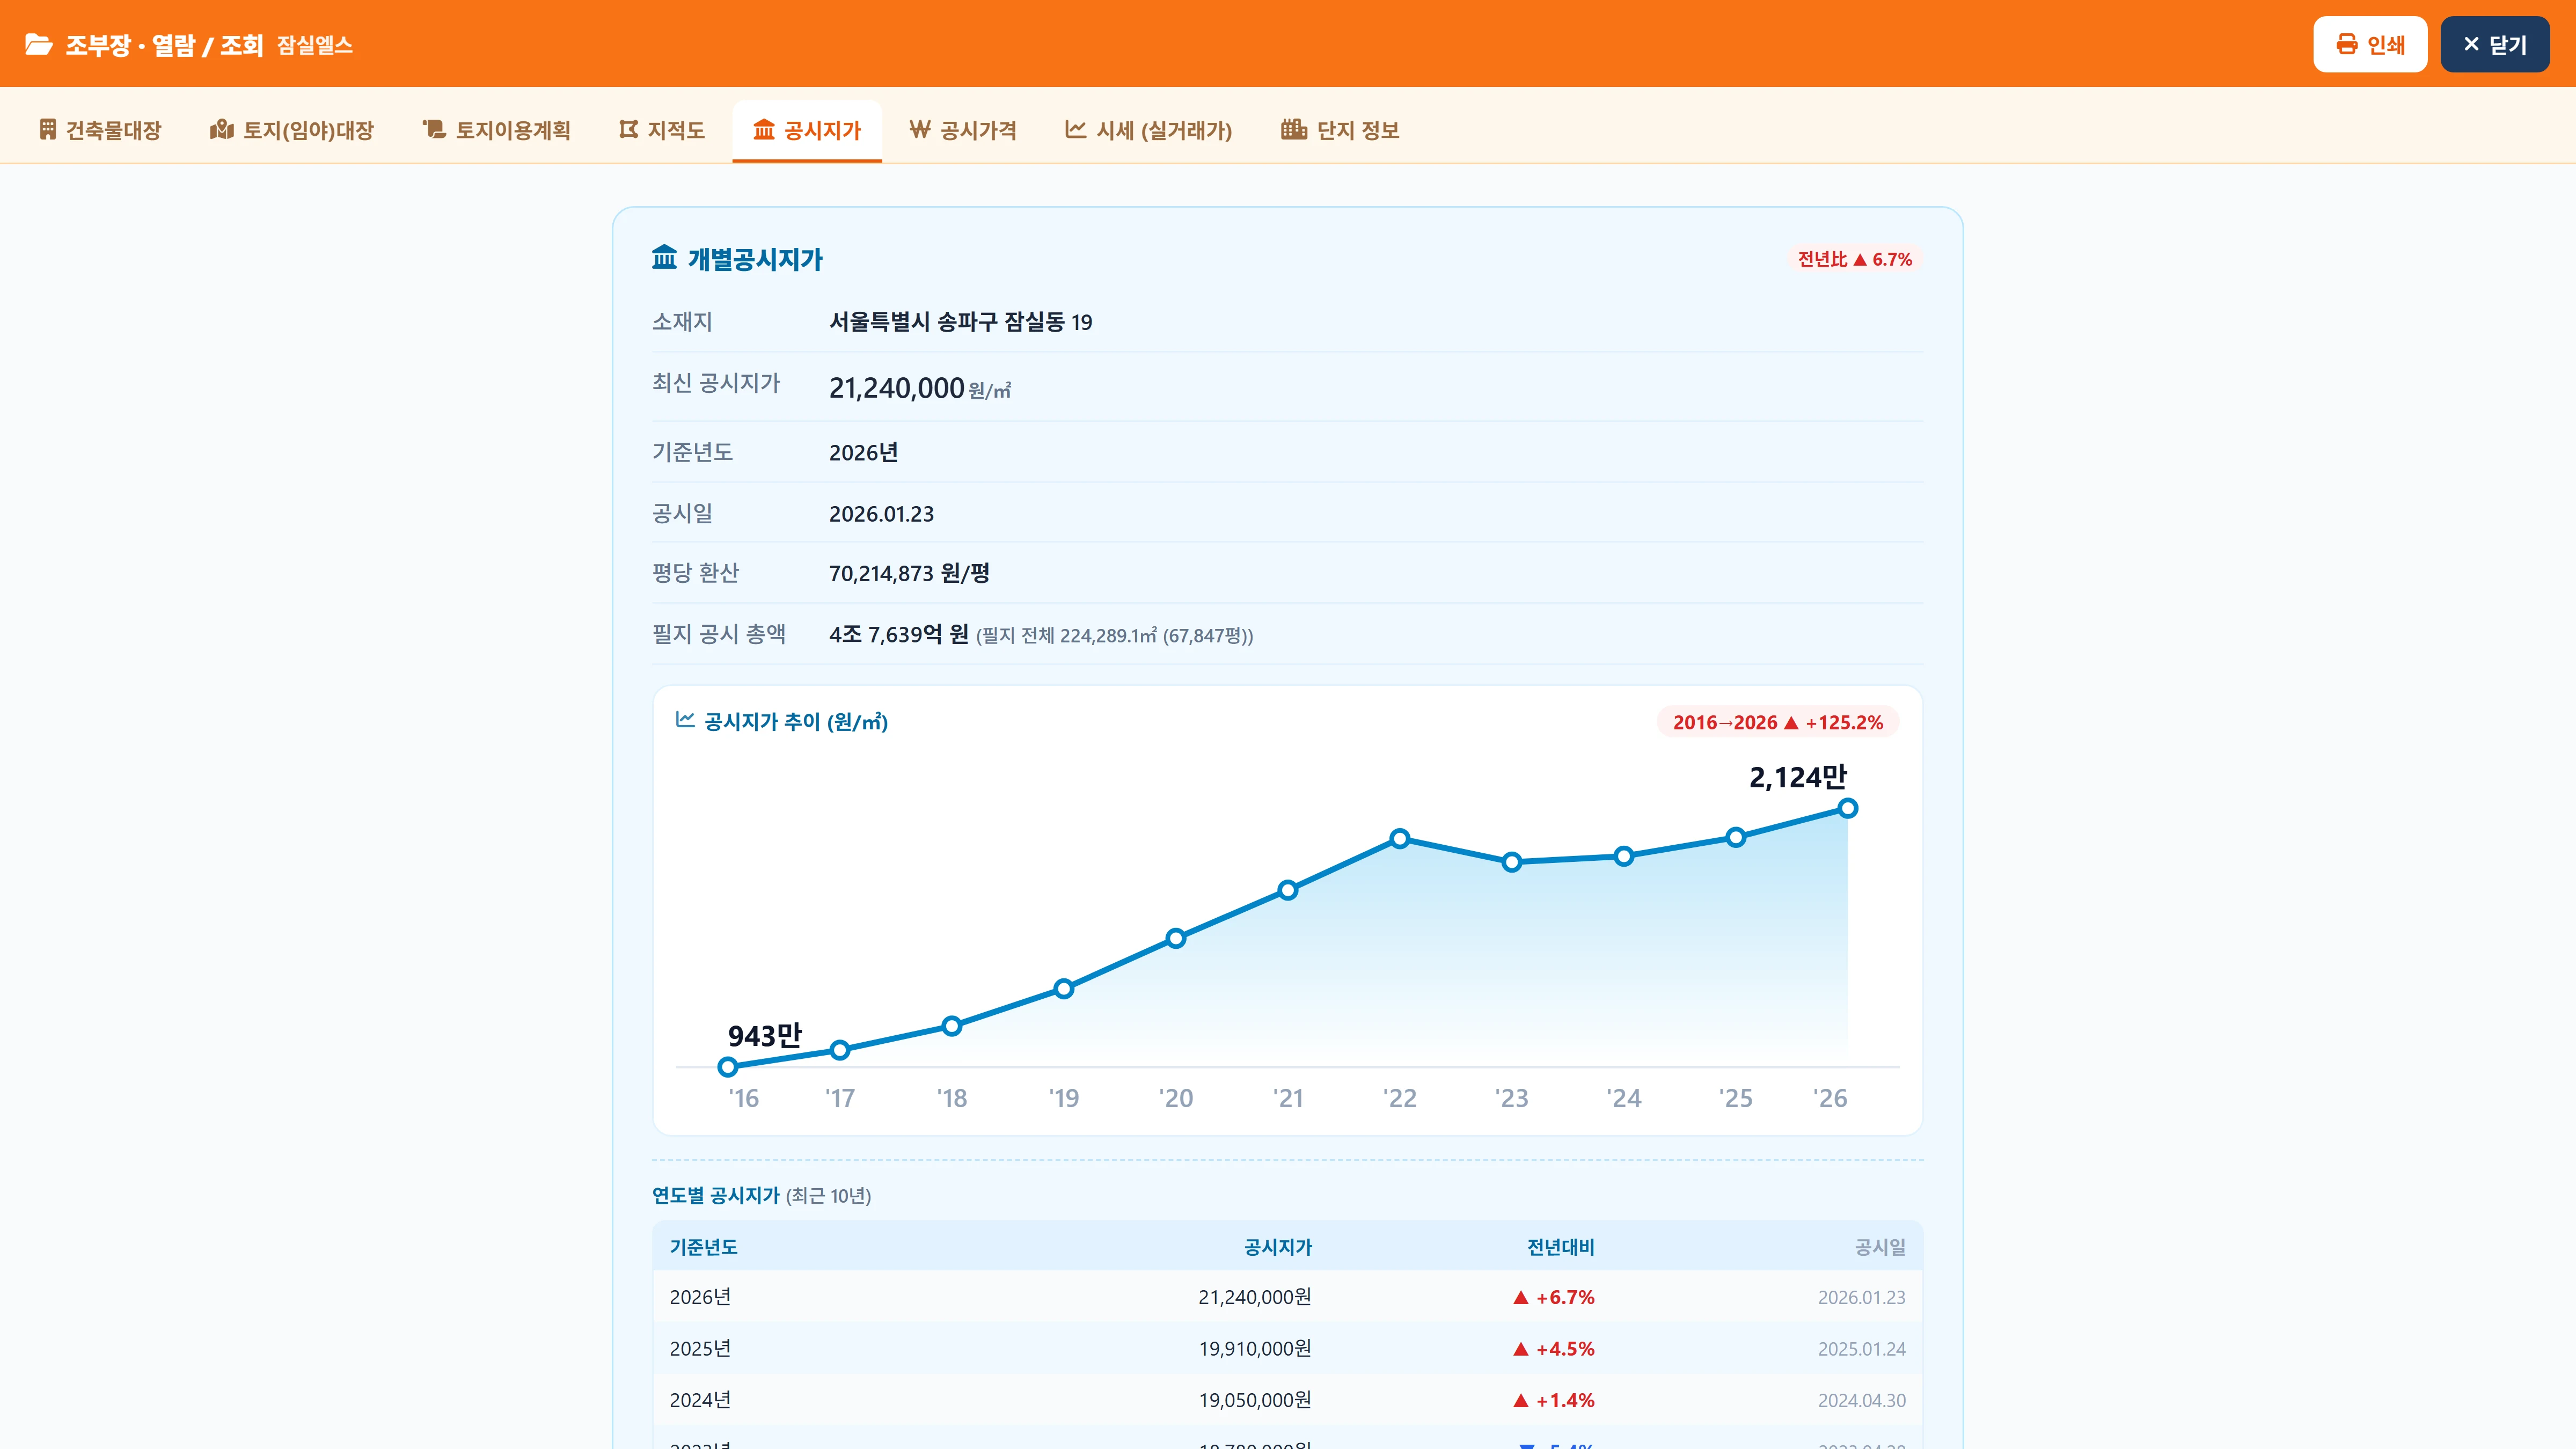Click the 19,910,000원 table cell

click(x=1255, y=1349)
